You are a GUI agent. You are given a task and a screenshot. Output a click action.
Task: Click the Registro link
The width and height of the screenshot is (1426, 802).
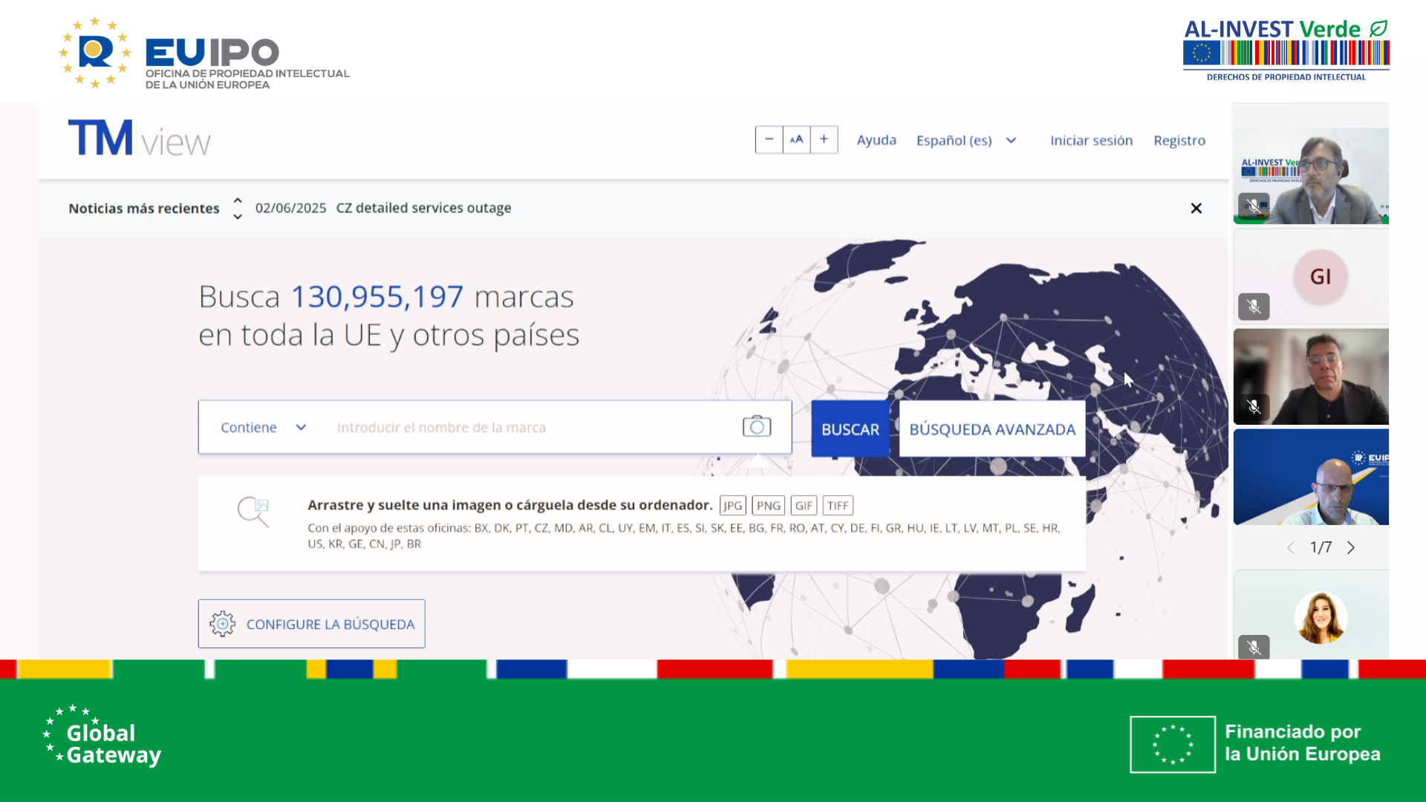point(1179,140)
